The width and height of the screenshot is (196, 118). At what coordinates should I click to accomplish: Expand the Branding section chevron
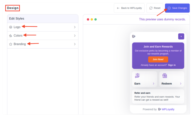pyautogui.click(x=75, y=44)
